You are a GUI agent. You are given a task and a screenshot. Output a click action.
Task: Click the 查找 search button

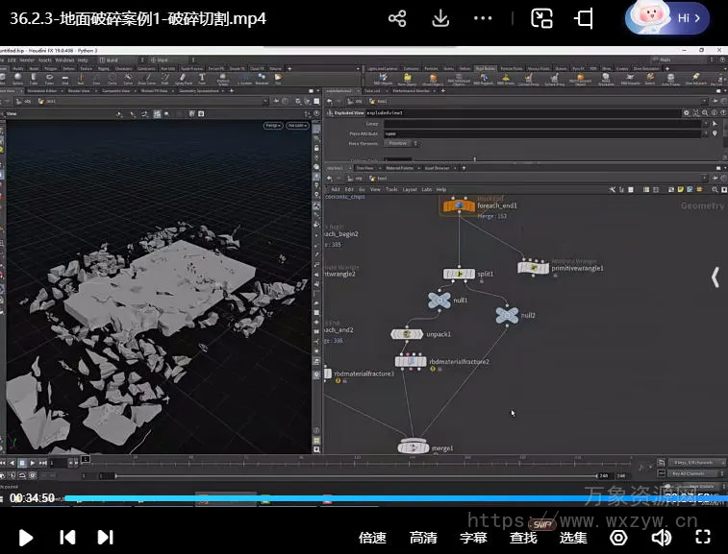523,538
